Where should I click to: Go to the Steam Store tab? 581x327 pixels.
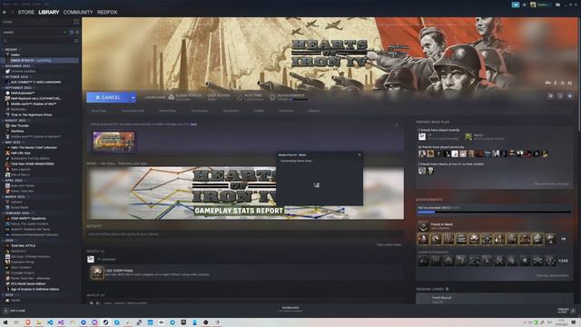click(26, 12)
